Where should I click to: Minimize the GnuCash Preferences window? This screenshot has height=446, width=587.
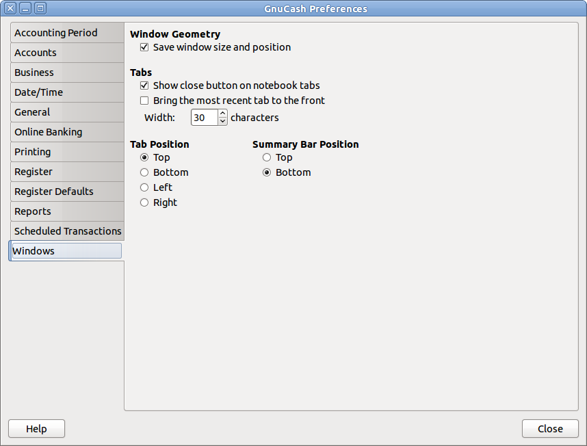(x=25, y=8)
